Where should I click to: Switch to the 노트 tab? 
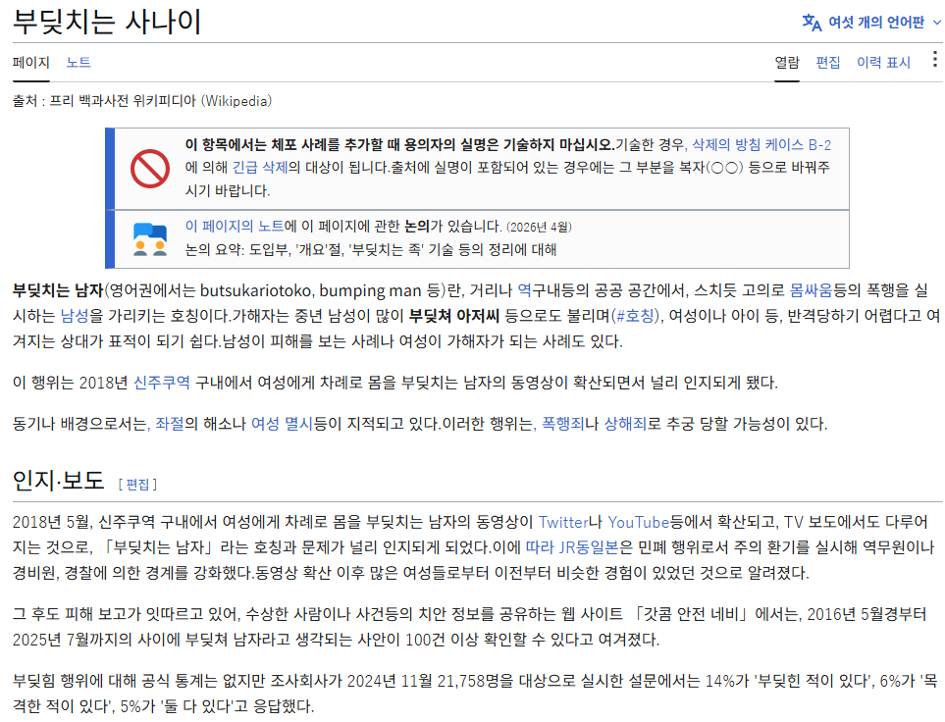[x=79, y=62]
